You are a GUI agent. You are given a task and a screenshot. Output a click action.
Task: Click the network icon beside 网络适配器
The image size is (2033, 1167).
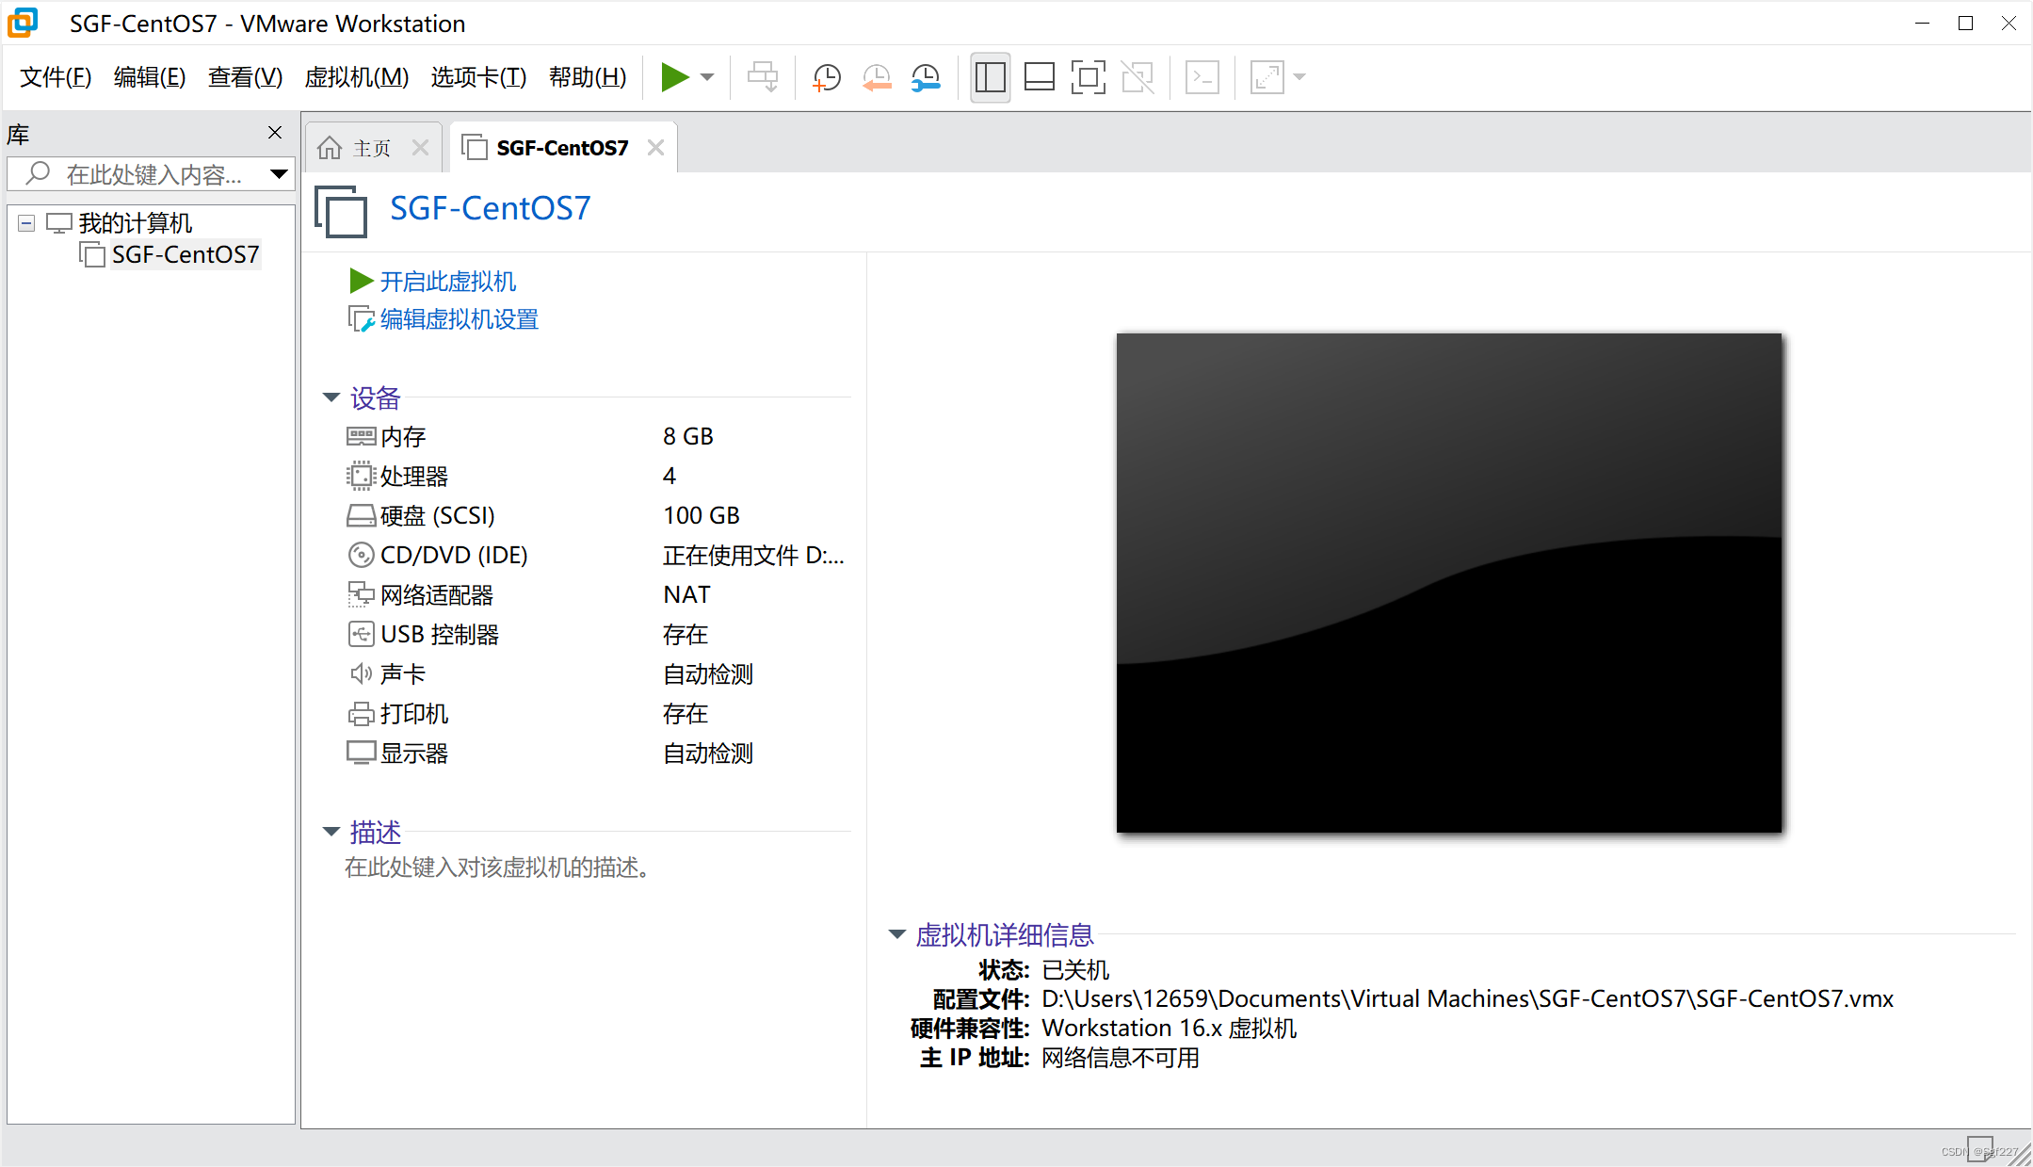click(x=361, y=594)
